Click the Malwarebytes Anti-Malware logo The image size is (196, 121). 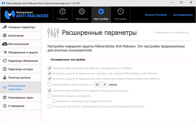tap(26, 15)
